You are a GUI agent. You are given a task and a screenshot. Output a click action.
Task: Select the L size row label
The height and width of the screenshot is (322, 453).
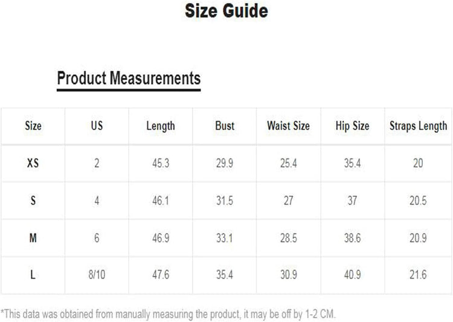[33, 275]
